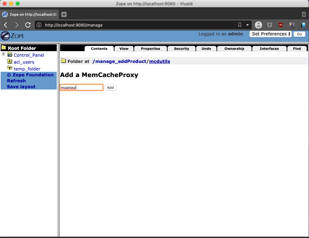The height and width of the screenshot is (238, 309).
Task: Click the Add button
Action: click(110, 88)
